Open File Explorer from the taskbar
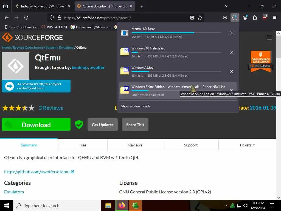Viewport: 281px width, 211px height. (108, 206)
